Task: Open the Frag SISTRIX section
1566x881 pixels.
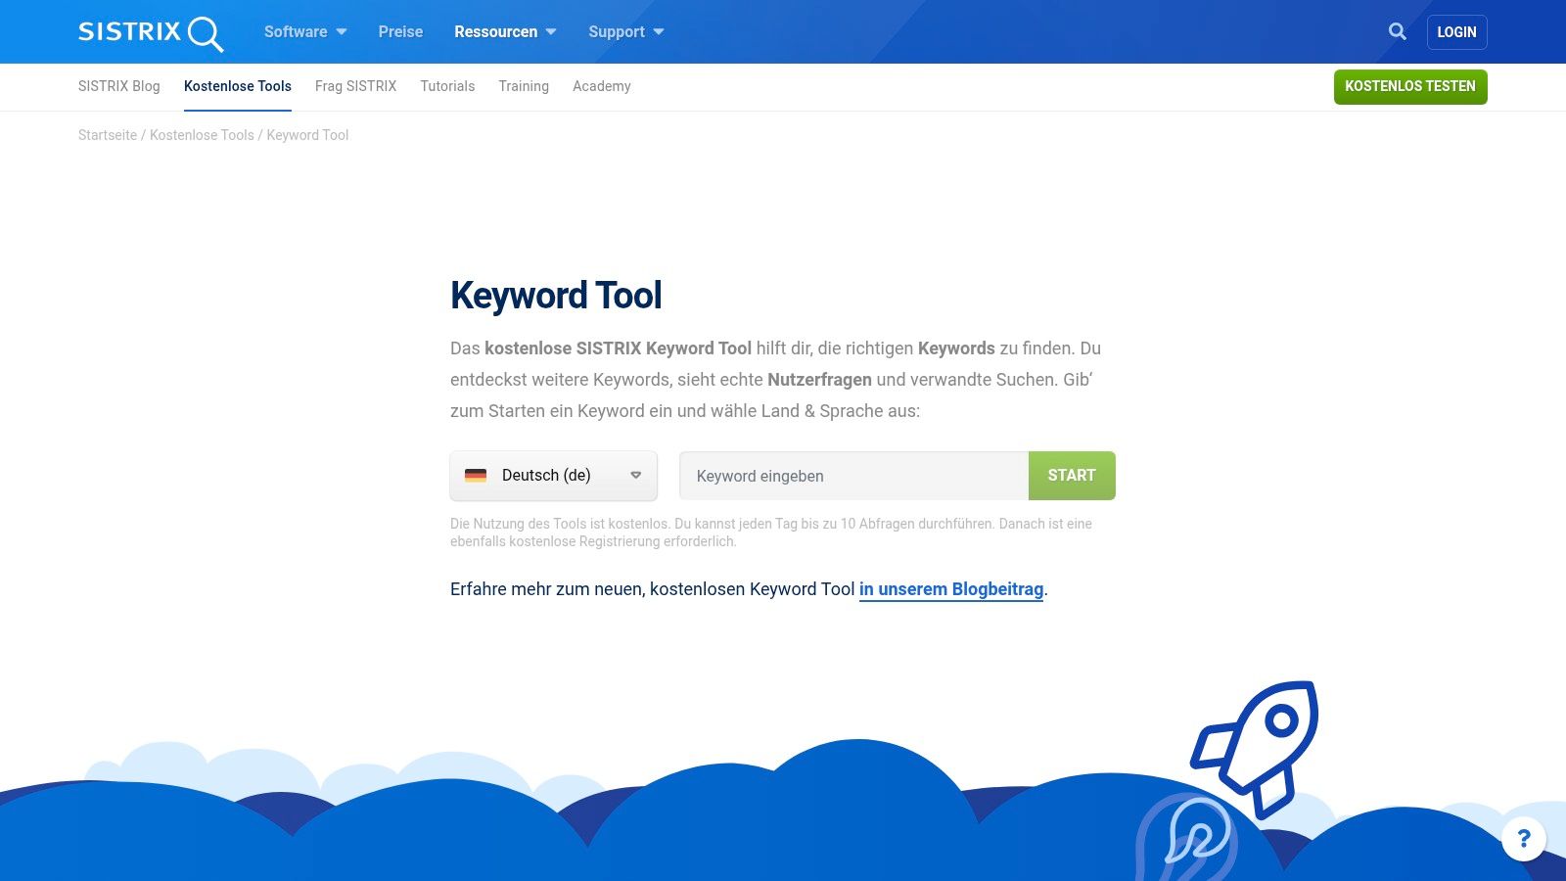Action: pos(355,86)
